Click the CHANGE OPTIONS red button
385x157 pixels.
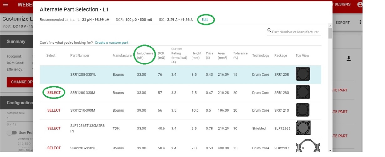coord(20,82)
